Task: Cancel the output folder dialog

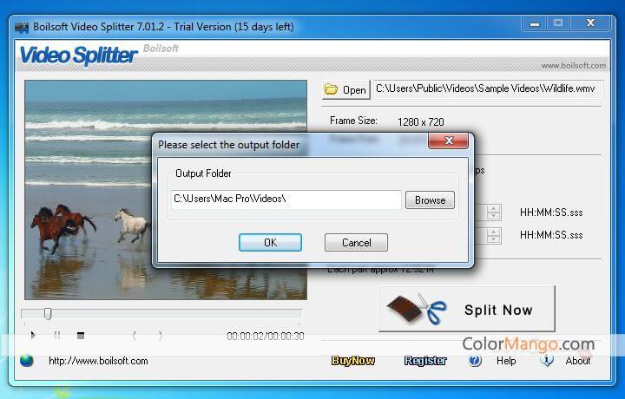Action: pyautogui.click(x=356, y=242)
